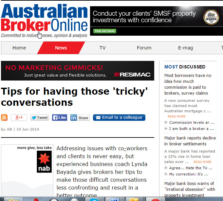
Task: Share the article on LinkedIn
Action: pos(80,118)
